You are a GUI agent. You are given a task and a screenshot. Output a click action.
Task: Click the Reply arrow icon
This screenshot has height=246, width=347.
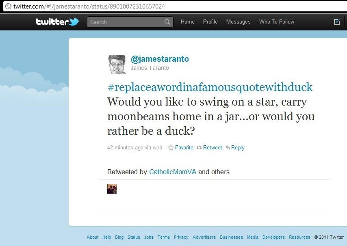[x=228, y=147]
